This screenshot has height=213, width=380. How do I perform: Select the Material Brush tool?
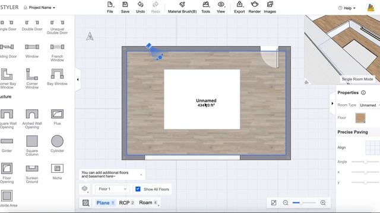[182, 7]
